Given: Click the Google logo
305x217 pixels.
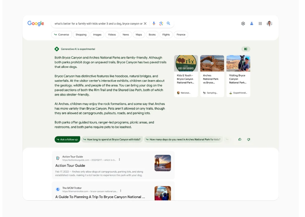Looking at the screenshot, I should [36, 23].
